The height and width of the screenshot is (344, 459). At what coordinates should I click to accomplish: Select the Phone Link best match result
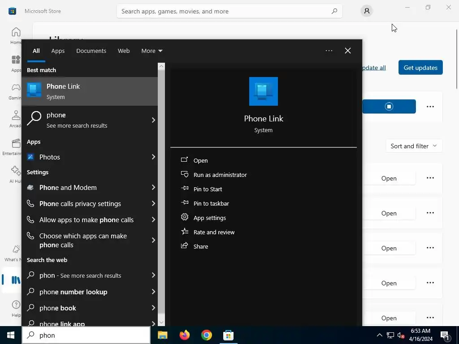(90, 91)
